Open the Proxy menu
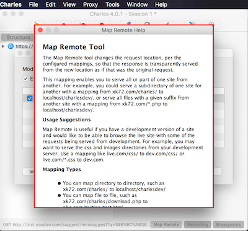Image resolution: width=248 pixels, height=231 pixels. [x=91, y=4]
